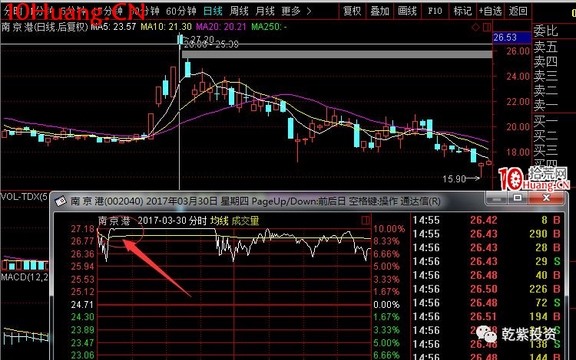Click the 10.00% percentage axis label
The width and height of the screenshot is (576, 360).
pyautogui.click(x=389, y=229)
